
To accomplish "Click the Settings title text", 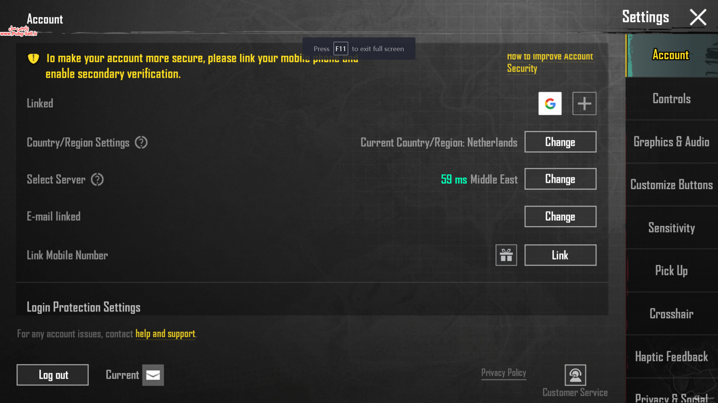I will tap(645, 17).
